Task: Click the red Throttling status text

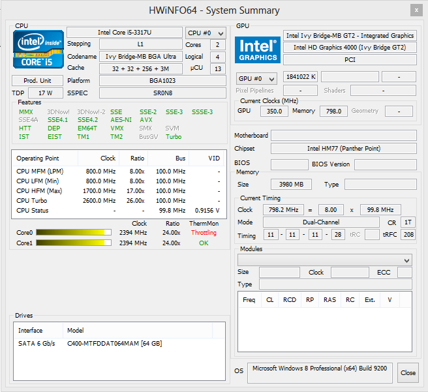Action: click(204, 233)
